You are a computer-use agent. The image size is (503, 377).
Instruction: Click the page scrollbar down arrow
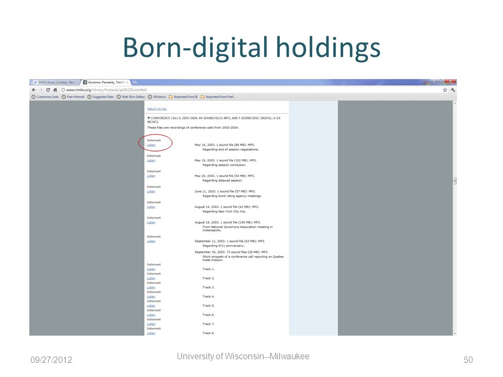tap(455, 334)
